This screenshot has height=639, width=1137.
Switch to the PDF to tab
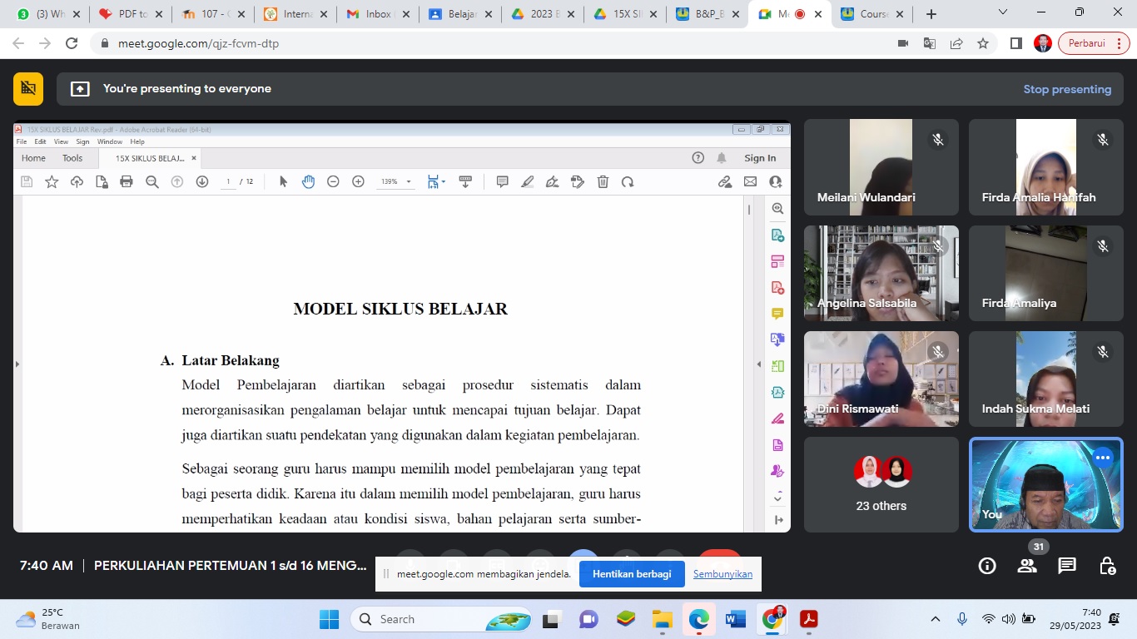tap(123, 14)
